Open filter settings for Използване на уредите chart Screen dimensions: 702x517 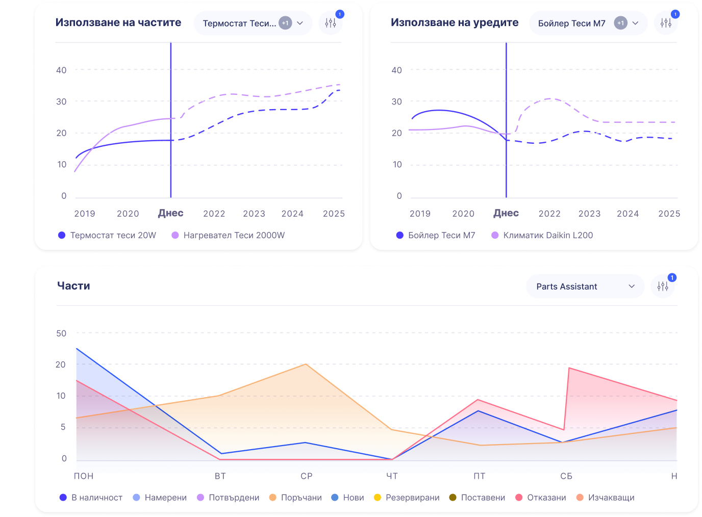coord(666,23)
